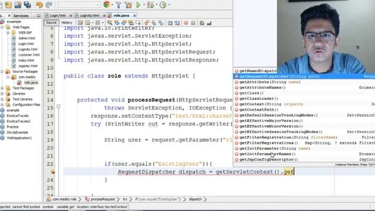The image size is (375, 211).
Task: Go to the next bookmark
Action: pos(154,23)
